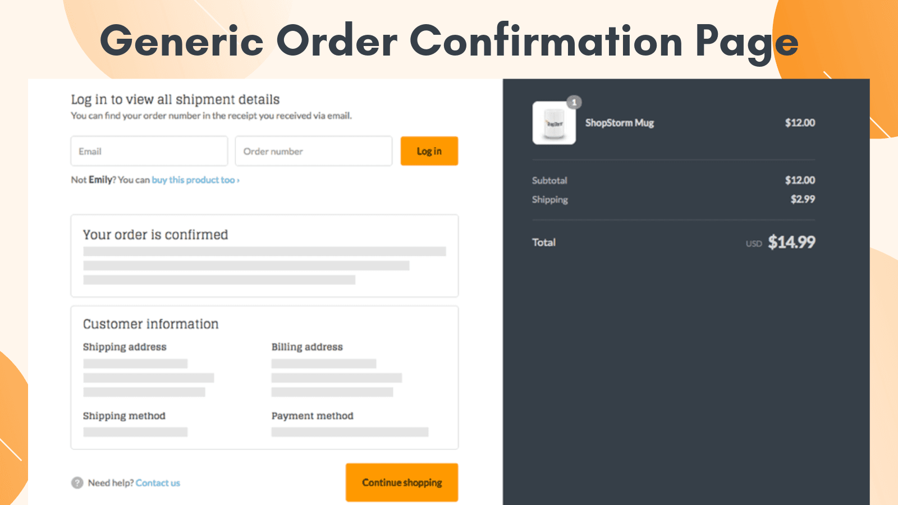
Task: Click the Subtotal row label
Action: 549,181
